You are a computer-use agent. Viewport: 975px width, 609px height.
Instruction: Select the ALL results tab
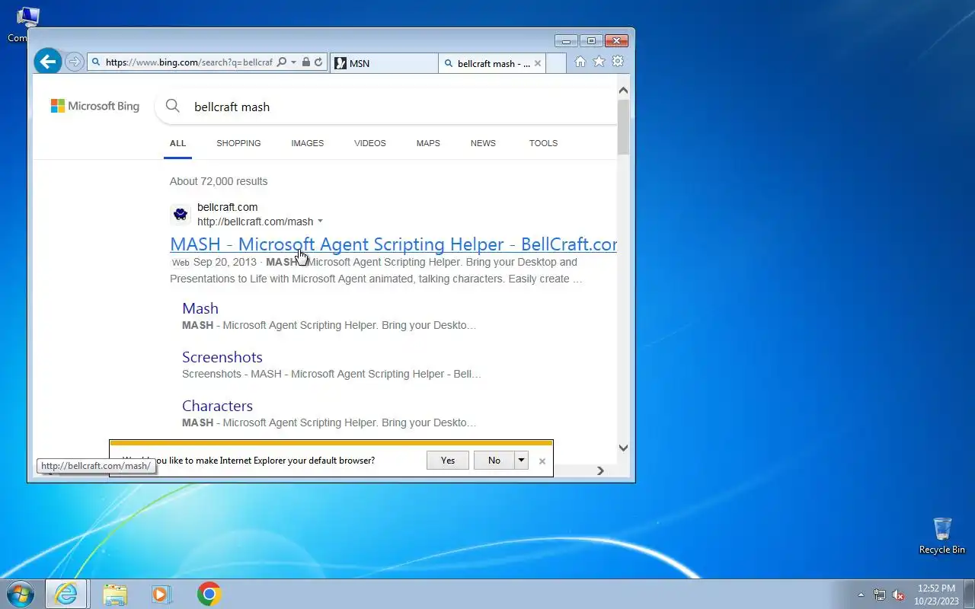coord(177,143)
